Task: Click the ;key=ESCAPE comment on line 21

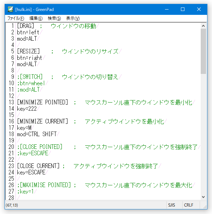Action: tap(33, 153)
